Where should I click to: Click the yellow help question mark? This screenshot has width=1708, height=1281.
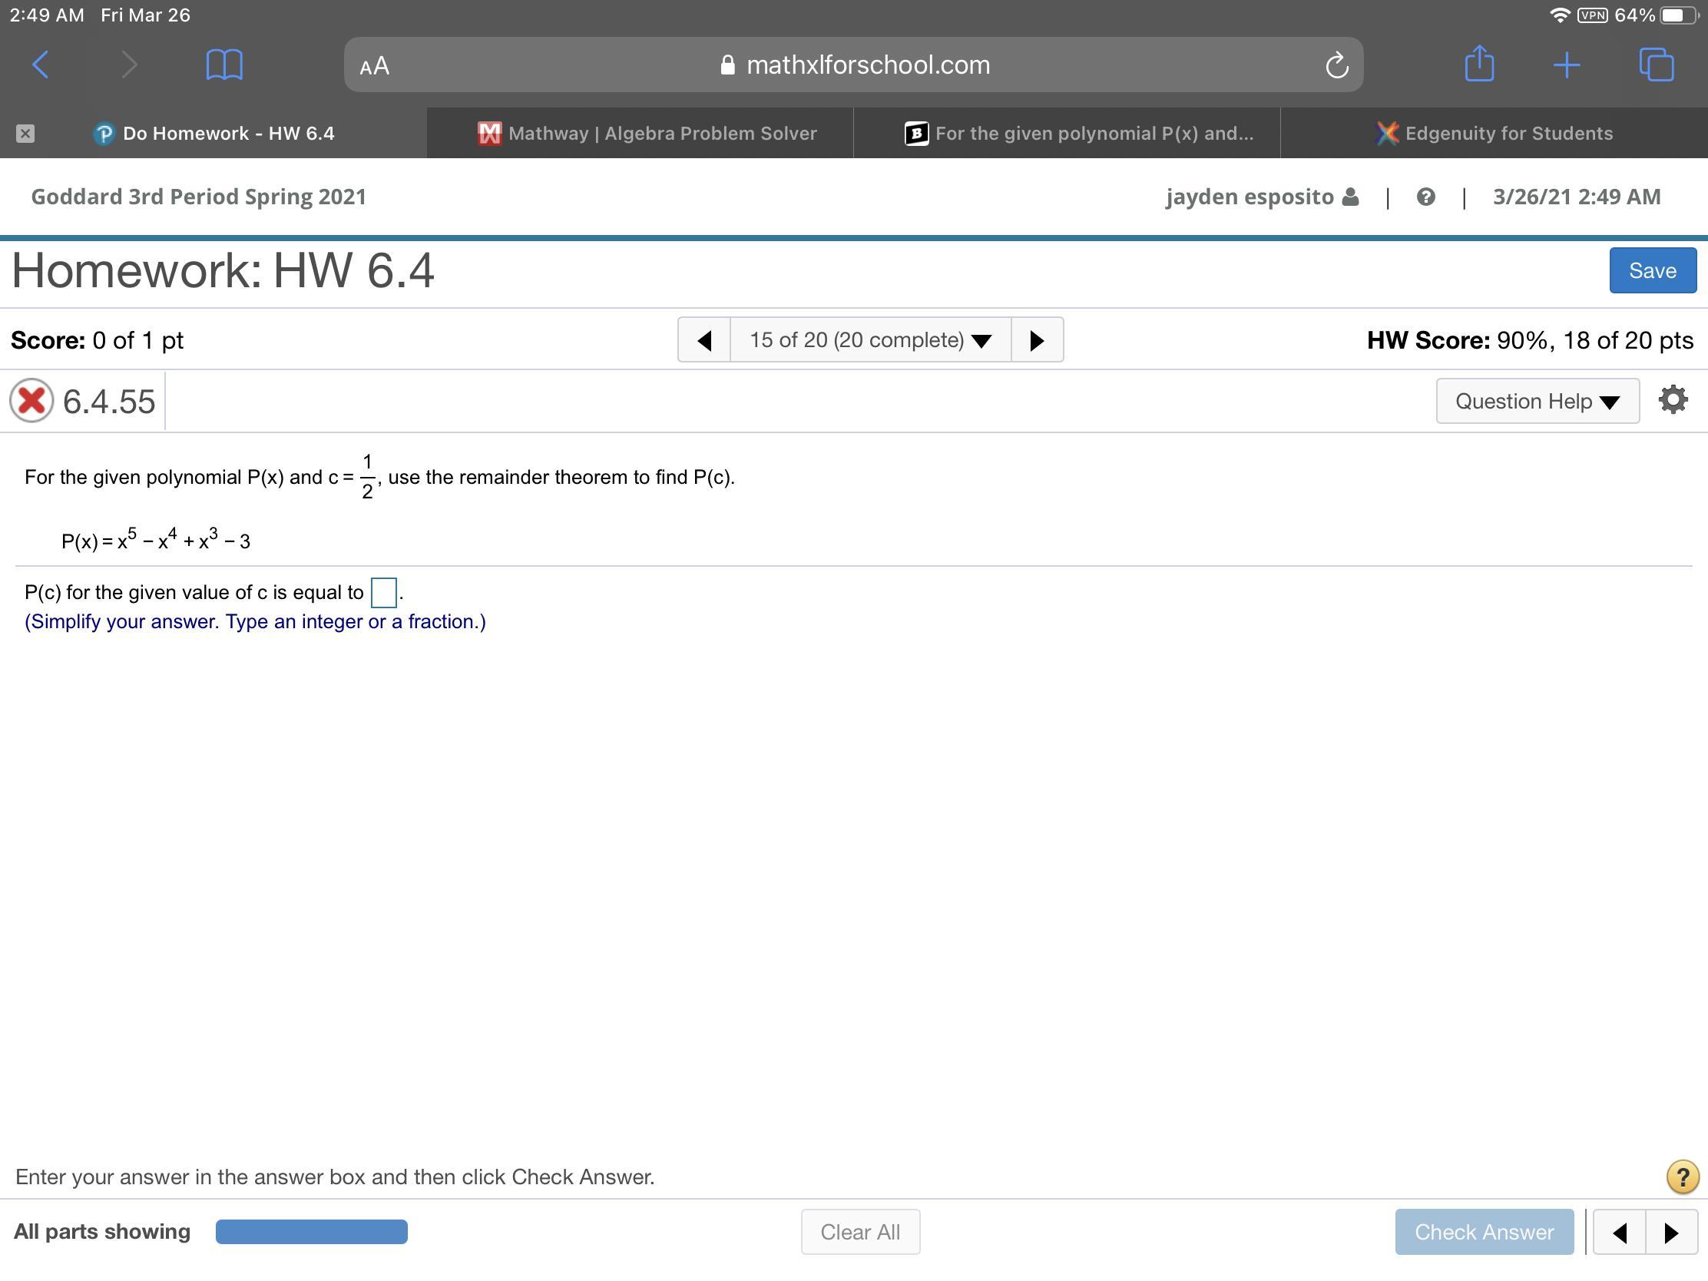(1682, 1177)
